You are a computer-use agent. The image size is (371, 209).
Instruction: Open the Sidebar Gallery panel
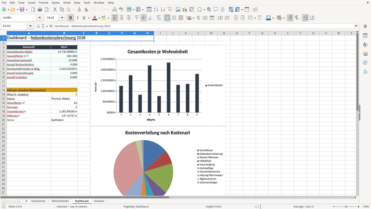click(x=365, y=54)
